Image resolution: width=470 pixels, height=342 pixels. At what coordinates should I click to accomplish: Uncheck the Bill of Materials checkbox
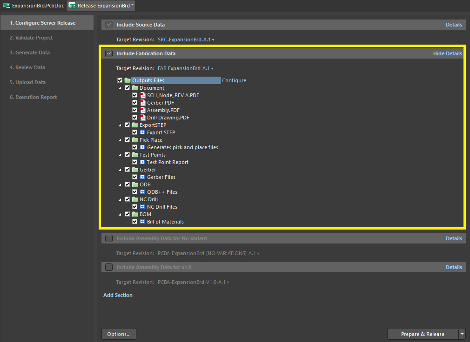[134, 222]
